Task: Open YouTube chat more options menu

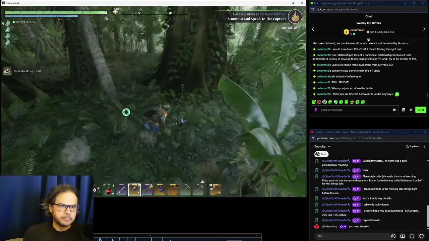Action: click(x=424, y=146)
